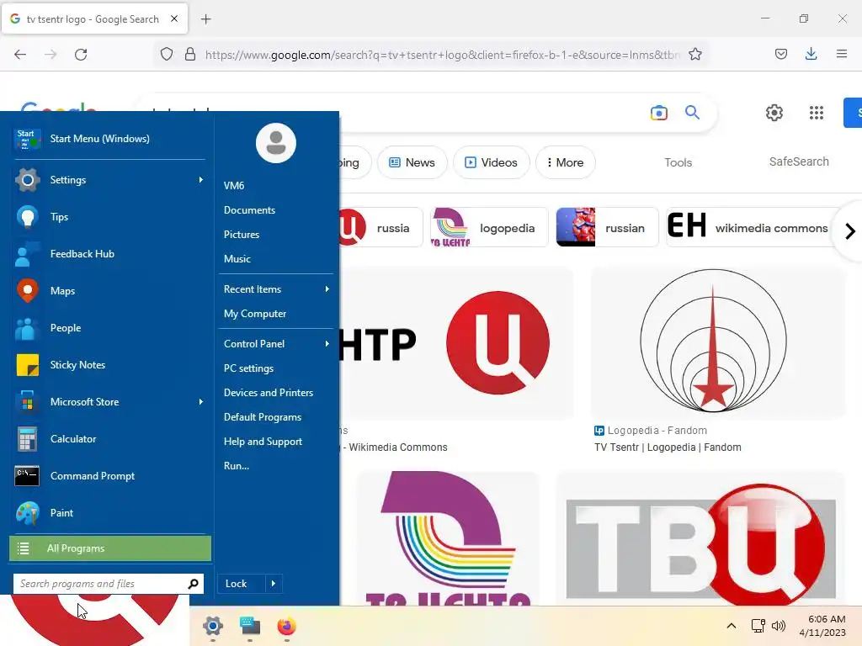Open Firefox application menu
Screen dimensions: 862x646
(841, 54)
